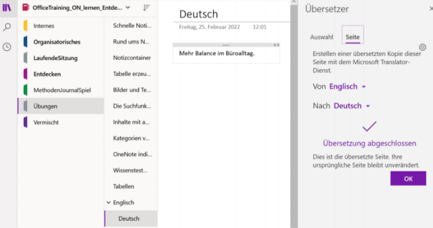Open the notebooks navigation icon
Screen dimensions: 433x228
coord(7,8)
